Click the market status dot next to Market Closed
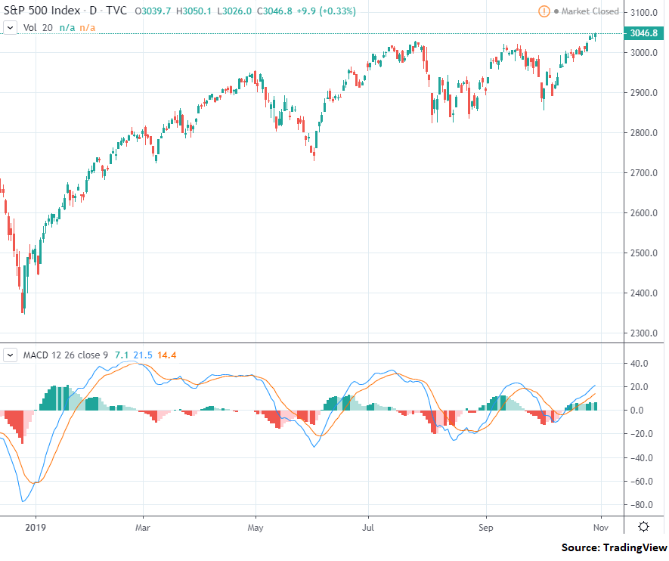 click(555, 12)
